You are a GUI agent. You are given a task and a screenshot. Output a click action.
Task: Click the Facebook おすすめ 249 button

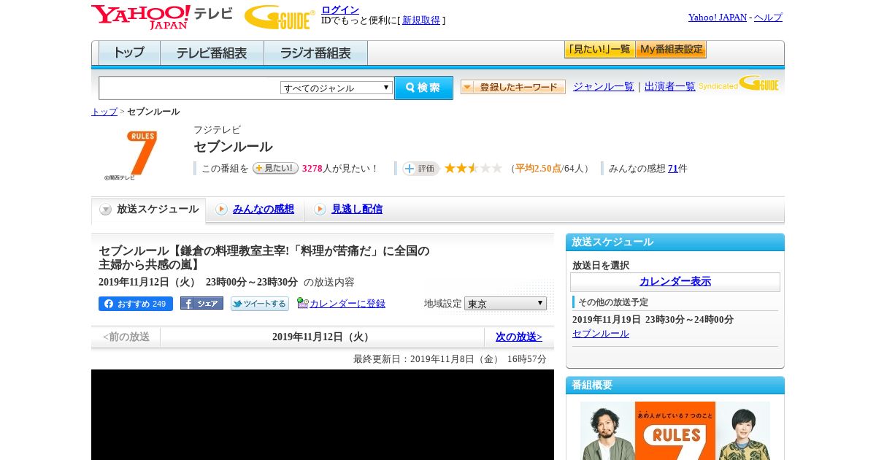pos(136,304)
